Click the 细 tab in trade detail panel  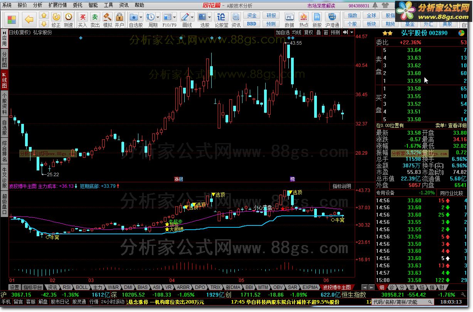pyautogui.click(x=382, y=287)
